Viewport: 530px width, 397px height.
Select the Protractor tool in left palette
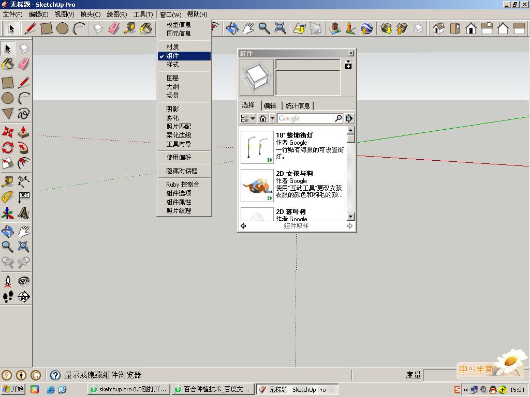(8, 197)
